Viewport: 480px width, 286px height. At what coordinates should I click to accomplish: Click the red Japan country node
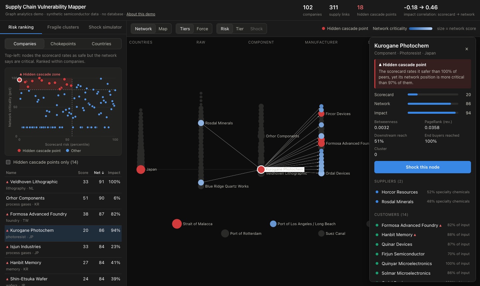(141, 169)
